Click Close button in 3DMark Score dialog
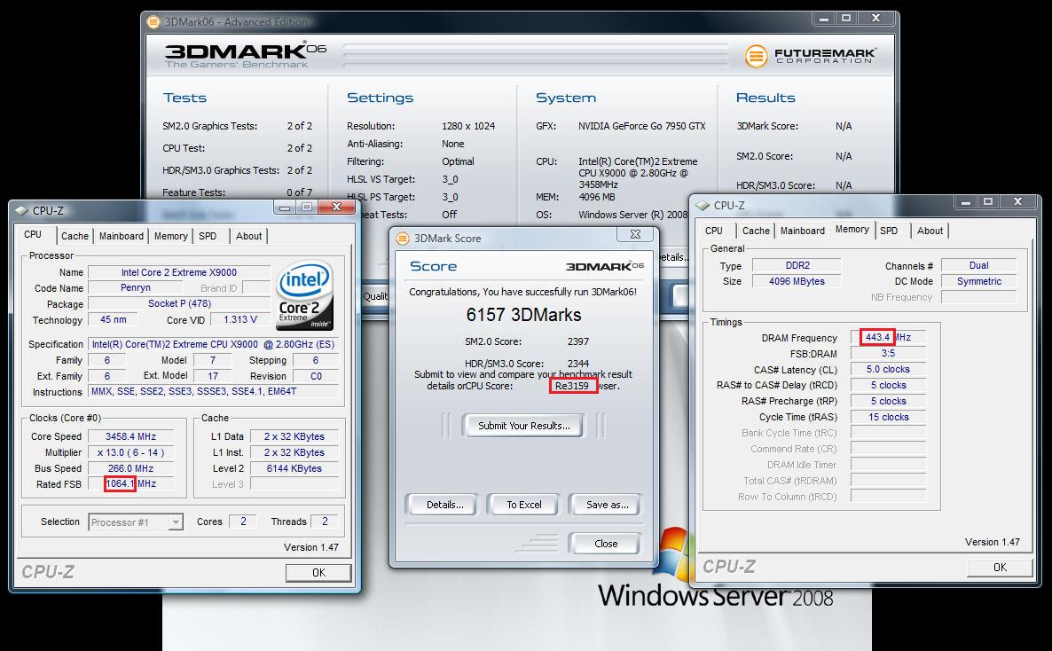The width and height of the screenshot is (1052, 651). pyautogui.click(x=605, y=544)
